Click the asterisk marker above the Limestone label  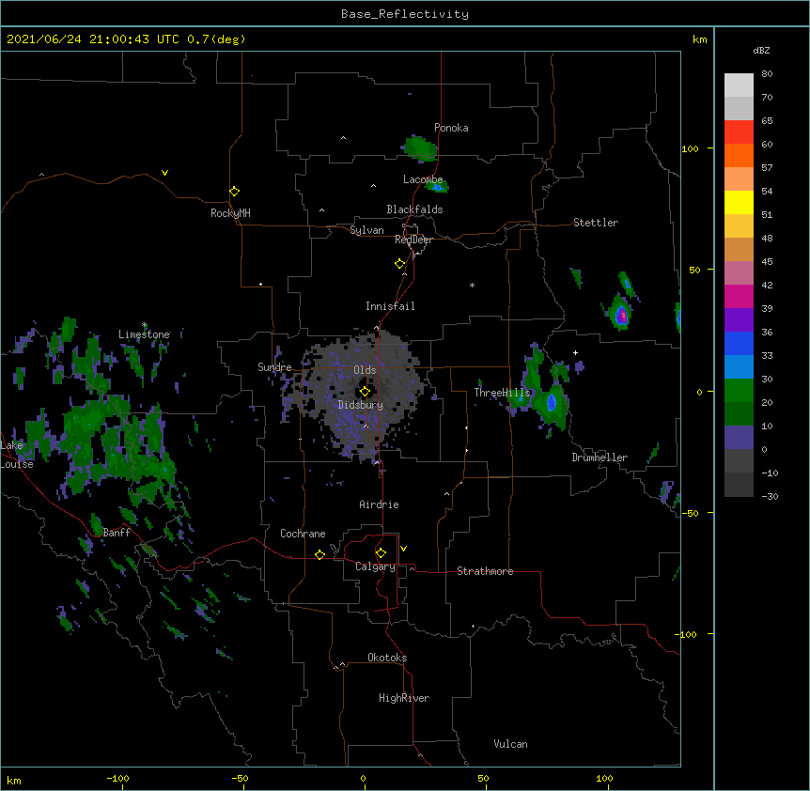pyautogui.click(x=145, y=325)
